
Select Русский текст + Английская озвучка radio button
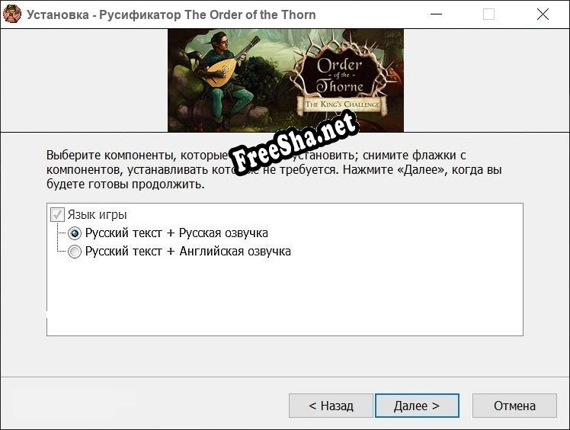75,252
